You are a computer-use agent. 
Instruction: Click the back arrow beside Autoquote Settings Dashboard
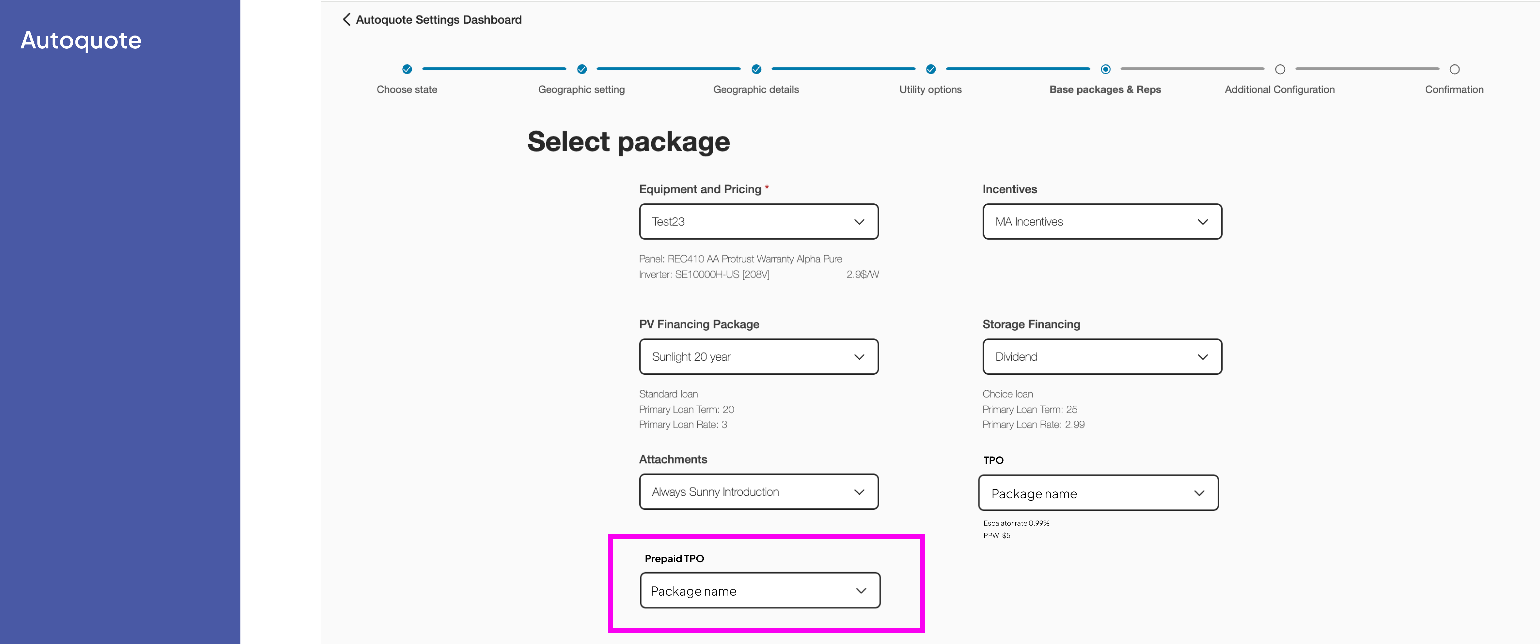pos(347,20)
